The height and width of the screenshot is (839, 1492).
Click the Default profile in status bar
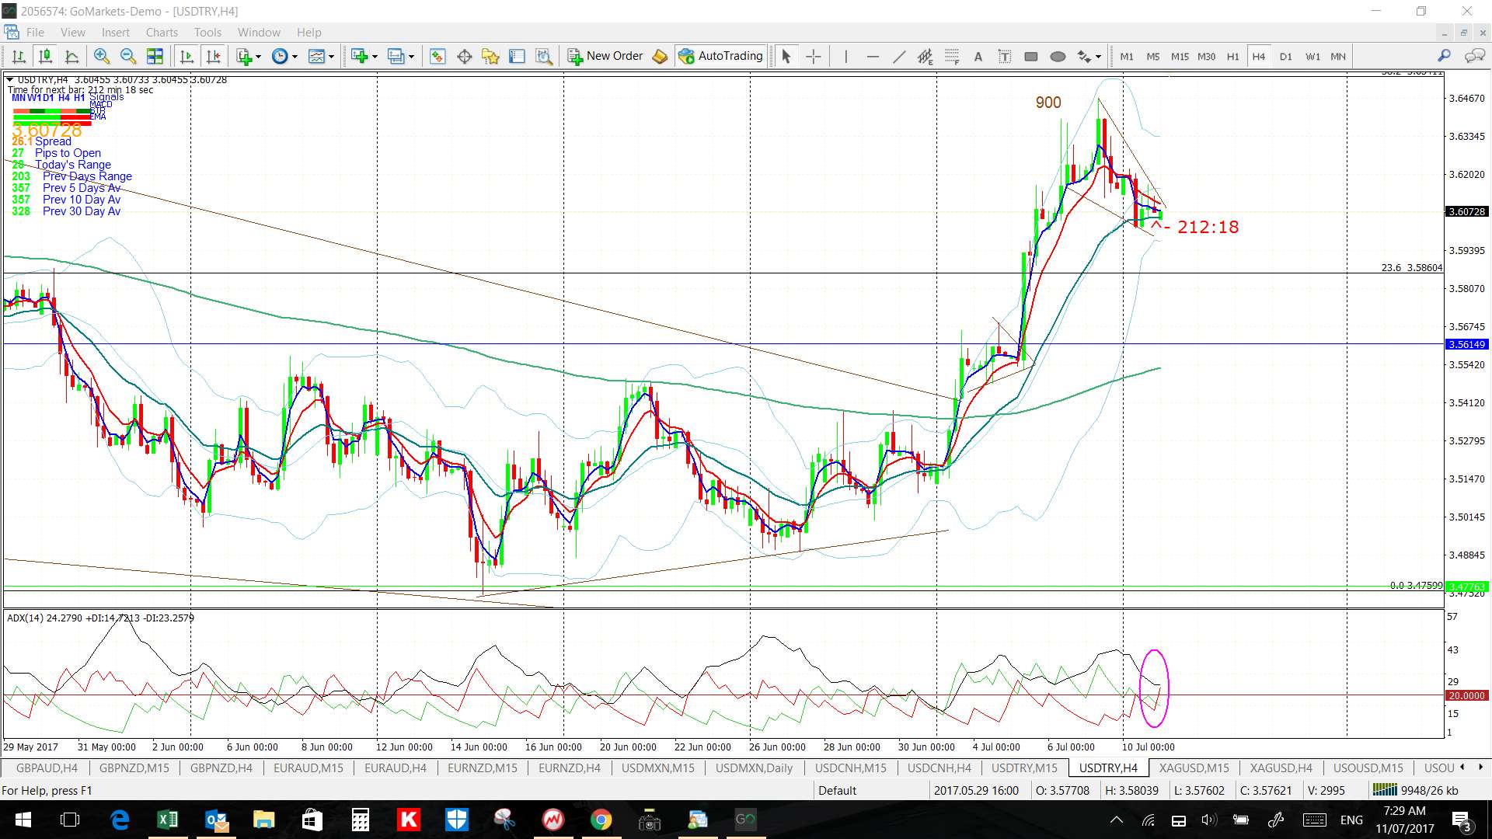pos(837,790)
